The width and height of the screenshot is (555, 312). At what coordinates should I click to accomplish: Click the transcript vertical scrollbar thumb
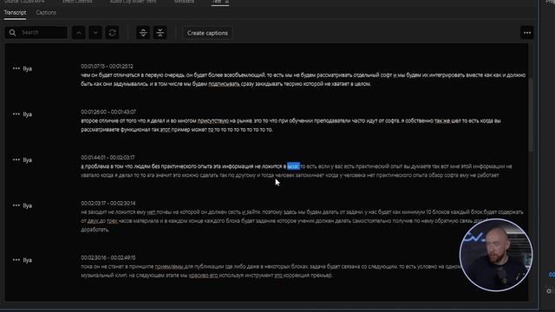click(530, 115)
